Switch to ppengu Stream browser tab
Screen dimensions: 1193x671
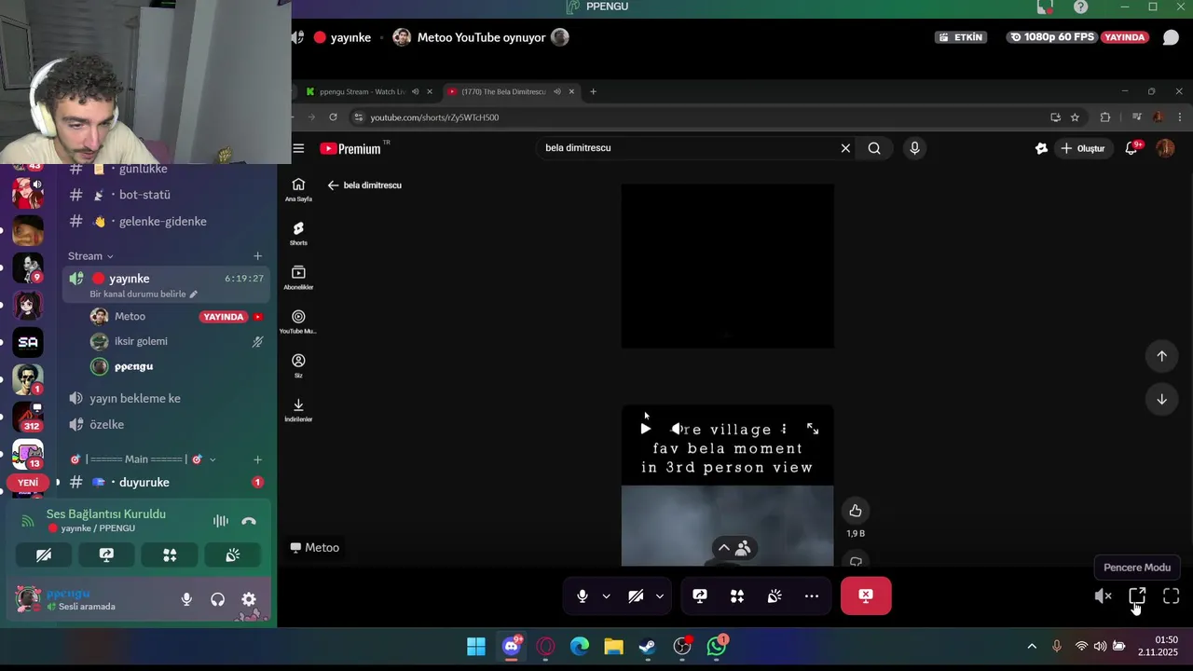[x=367, y=91]
